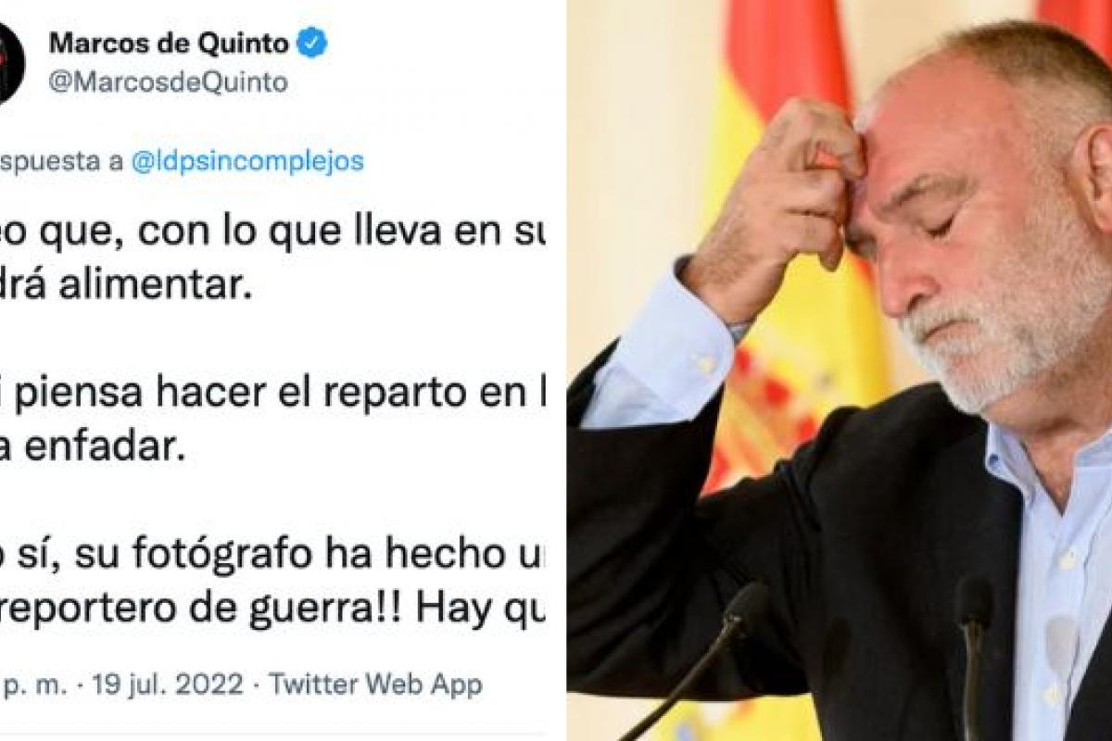
Task: Open the @ldpsincomplejos mention link
Action: click(x=248, y=161)
